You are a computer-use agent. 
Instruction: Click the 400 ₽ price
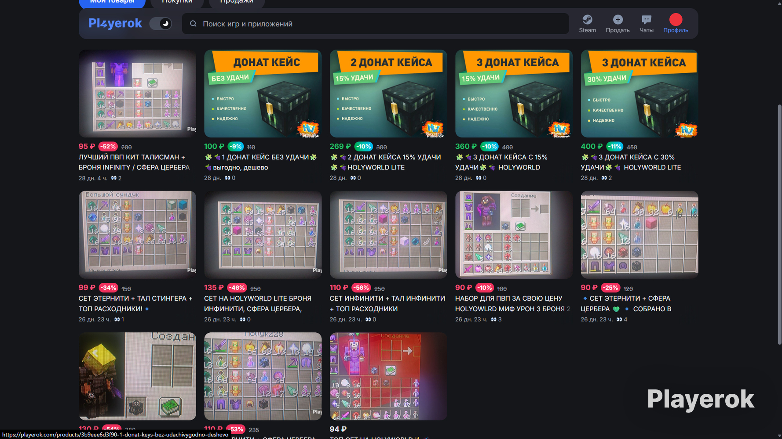coord(592,147)
